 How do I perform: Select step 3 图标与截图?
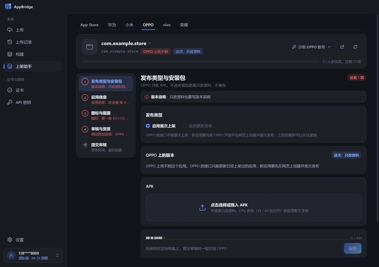[106, 115]
